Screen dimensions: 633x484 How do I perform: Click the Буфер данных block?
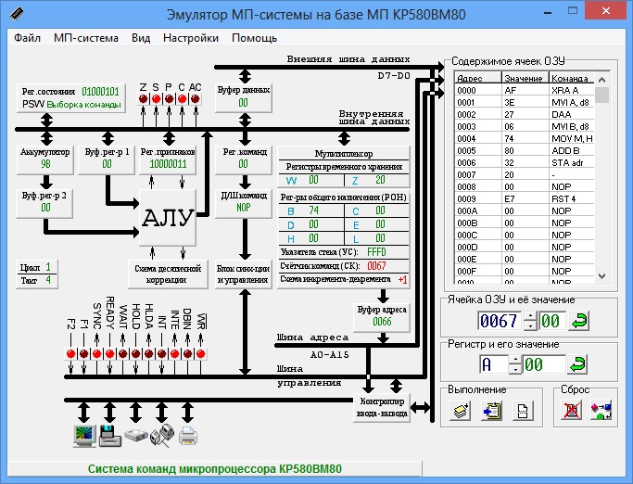244,97
